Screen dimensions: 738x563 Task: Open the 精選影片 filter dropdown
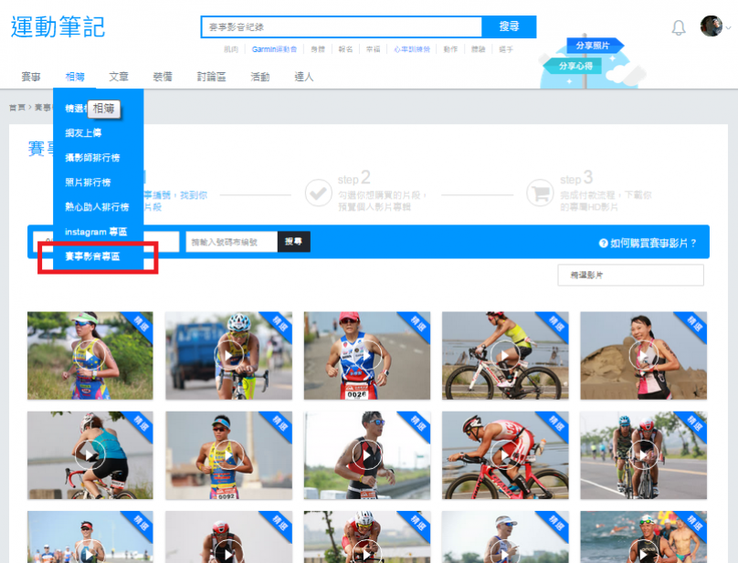pyautogui.click(x=631, y=276)
